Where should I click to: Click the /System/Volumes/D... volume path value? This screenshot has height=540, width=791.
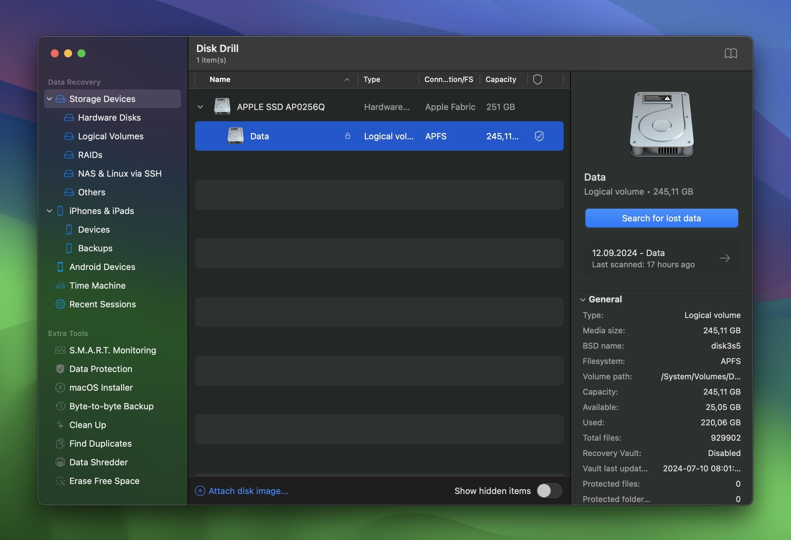click(701, 377)
